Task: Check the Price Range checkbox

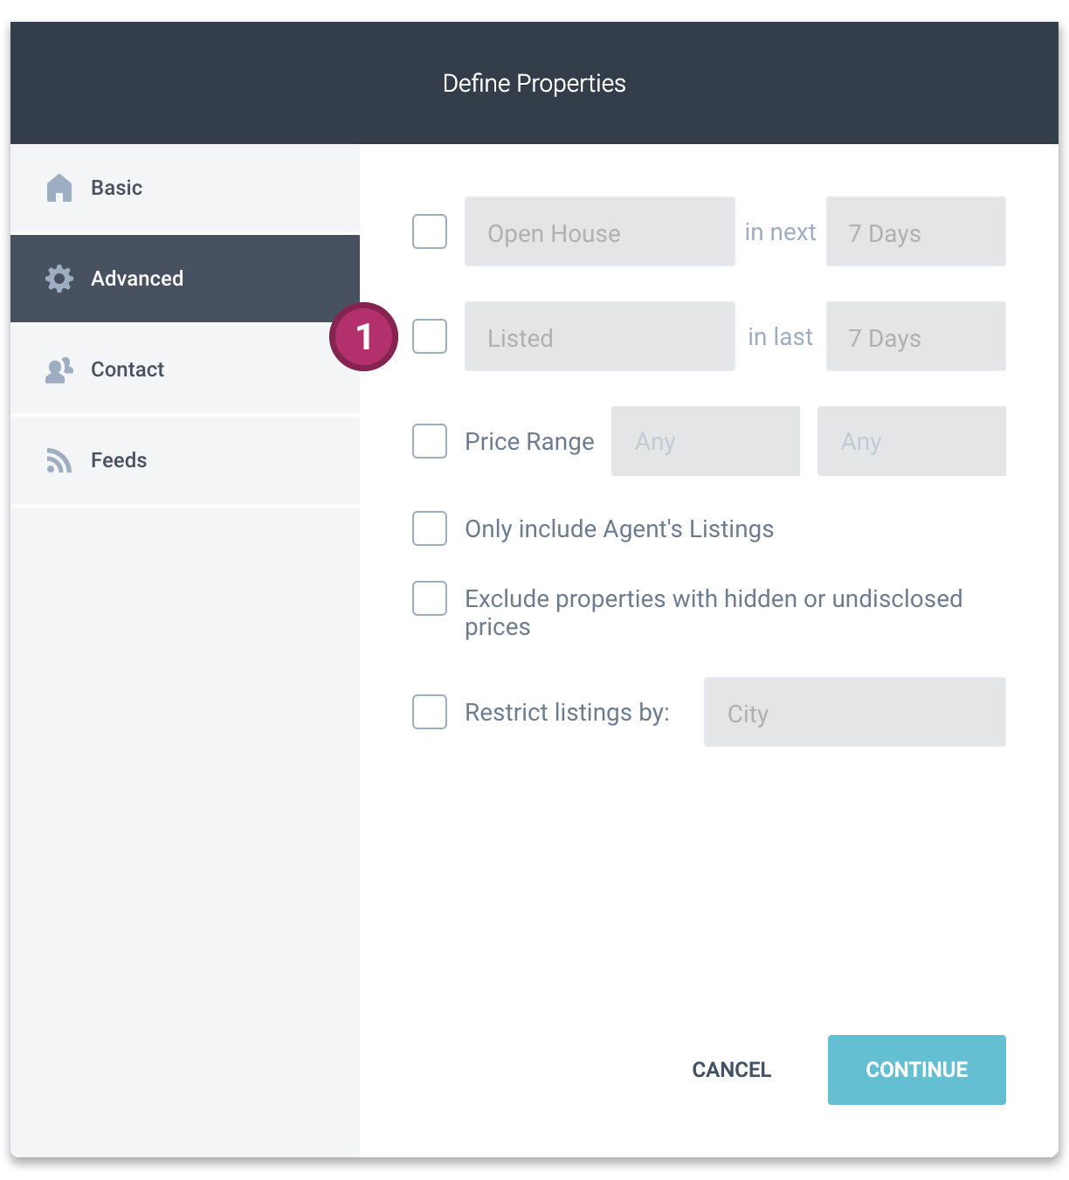Action: pos(430,441)
